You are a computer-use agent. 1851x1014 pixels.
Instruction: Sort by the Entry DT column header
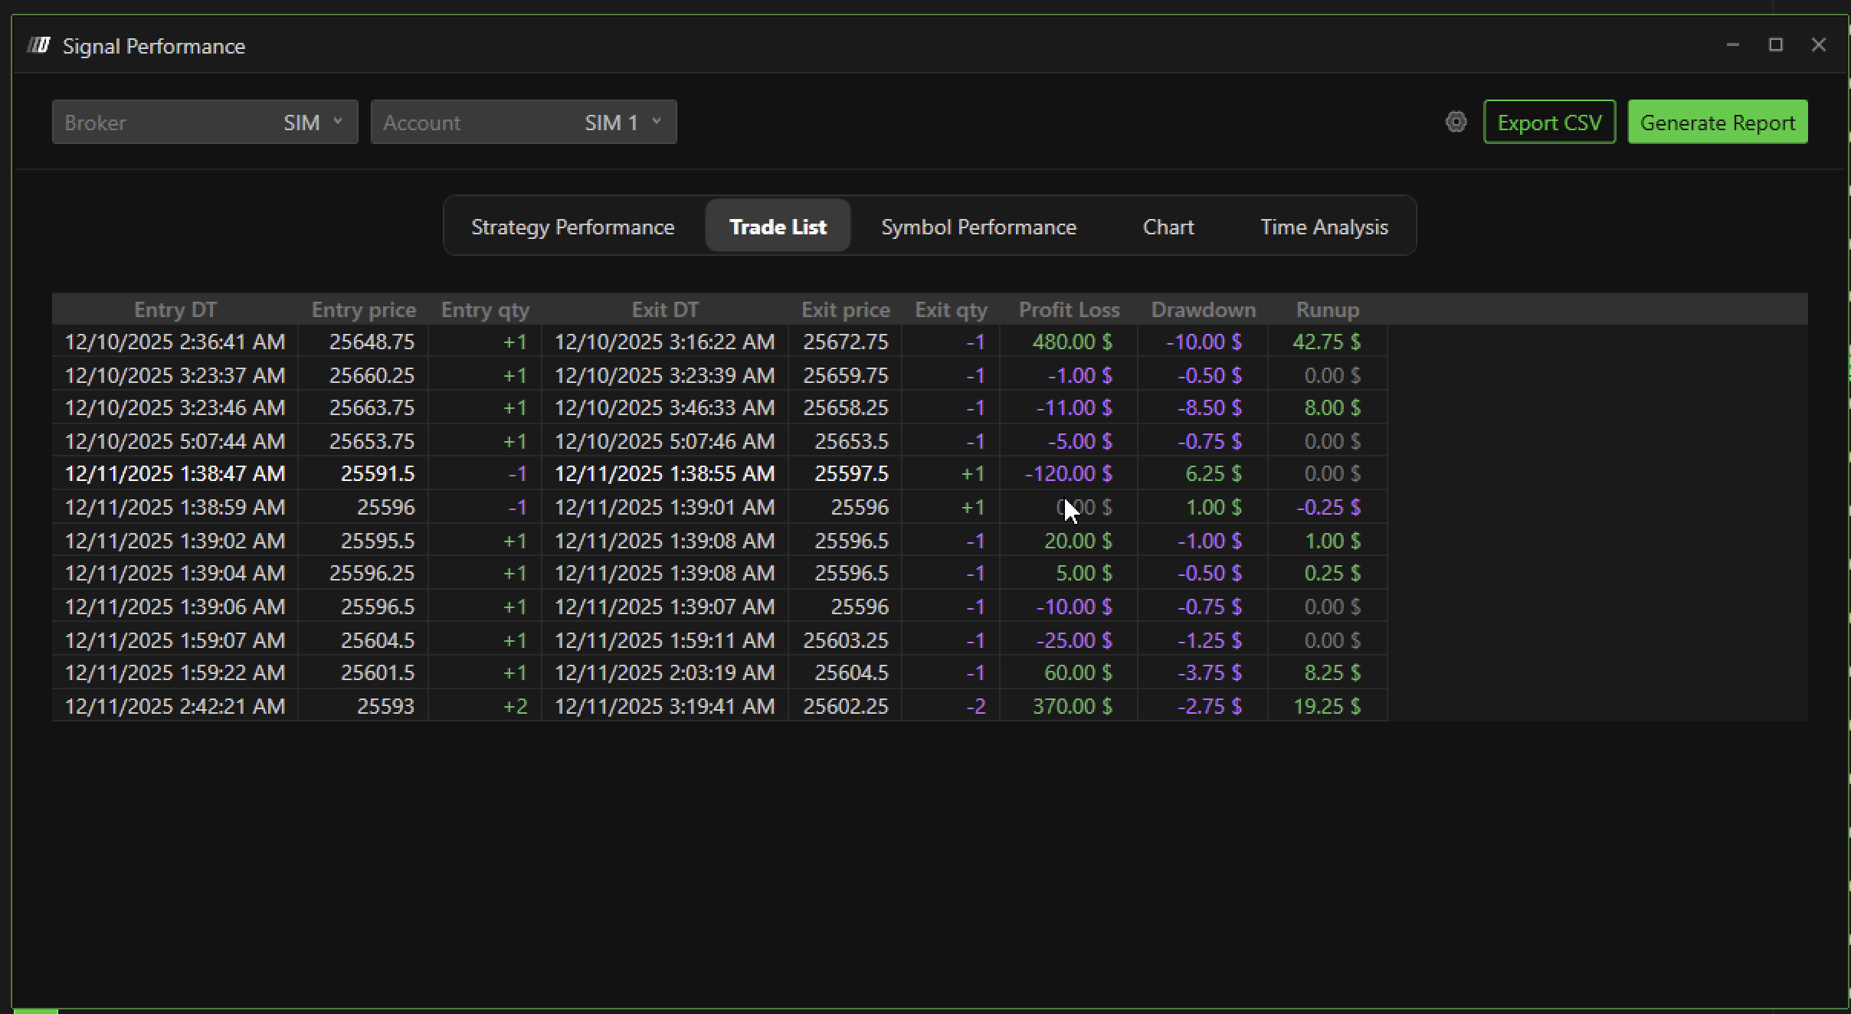(x=175, y=309)
